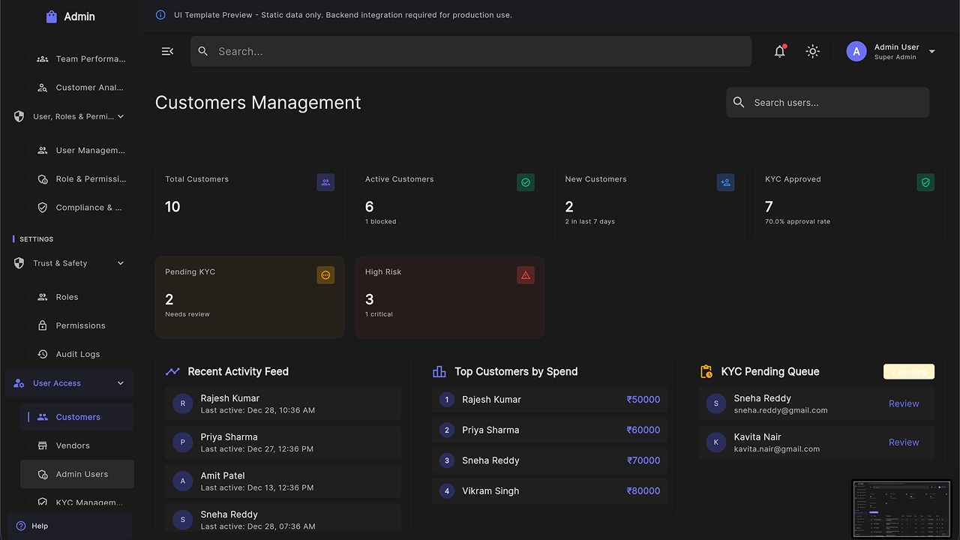Click the Admin shopping bag logo

click(x=51, y=16)
